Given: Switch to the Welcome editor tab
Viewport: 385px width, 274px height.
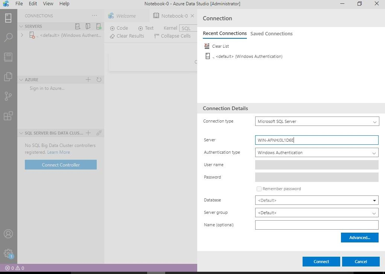Looking at the screenshot, I should pyautogui.click(x=126, y=16).
